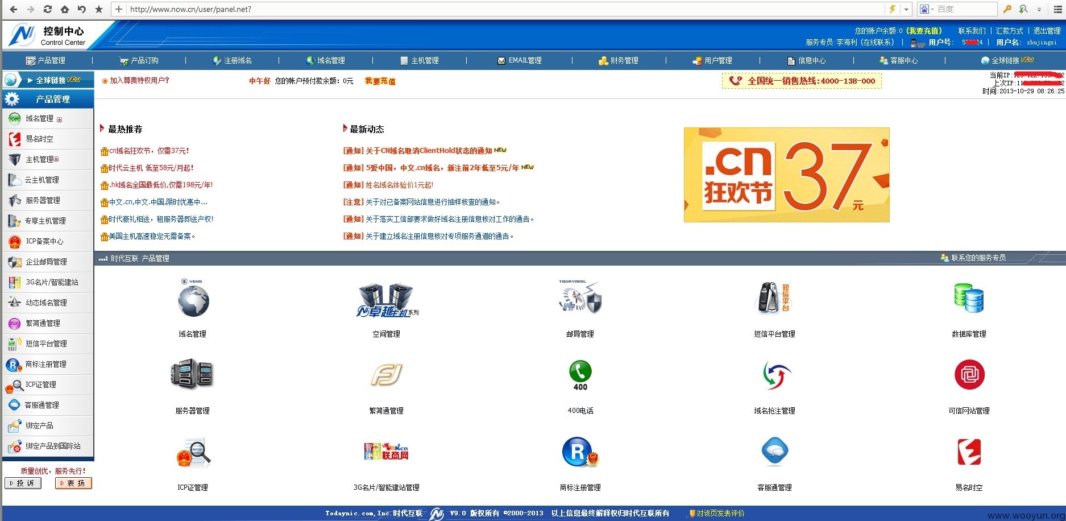Open the 商标注册管理 R icon in grid
This screenshot has height=521, width=1066.
[x=580, y=452]
